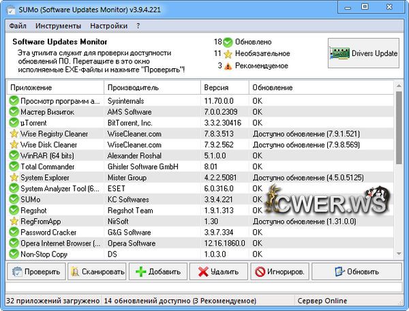Click the green check icon beside WinRAR
409x311 pixels.
tap(14, 155)
